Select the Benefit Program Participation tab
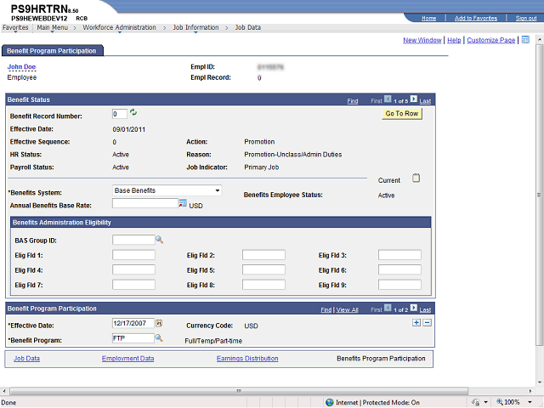The width and height of the screenshot is (544, 408). click(x=52, y=51)
